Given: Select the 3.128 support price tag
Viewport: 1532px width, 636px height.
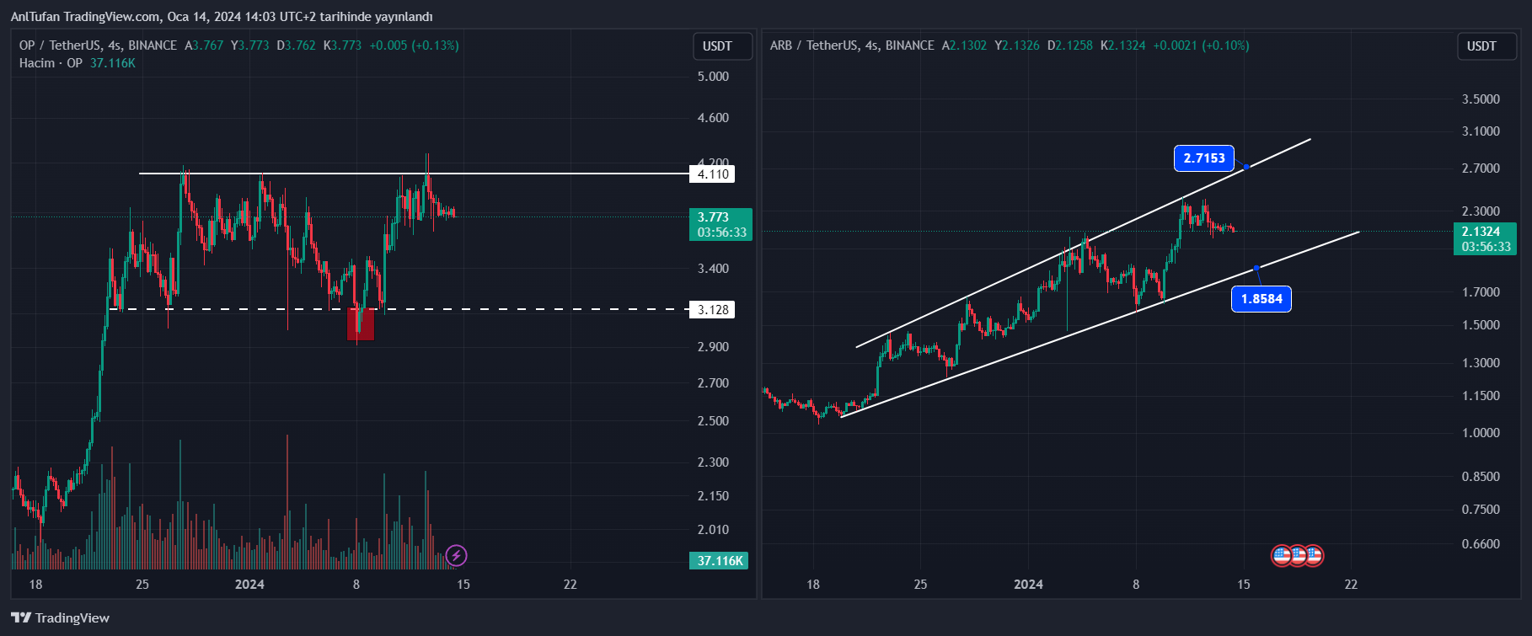Looking at the screenshot, I should point(712,310).
